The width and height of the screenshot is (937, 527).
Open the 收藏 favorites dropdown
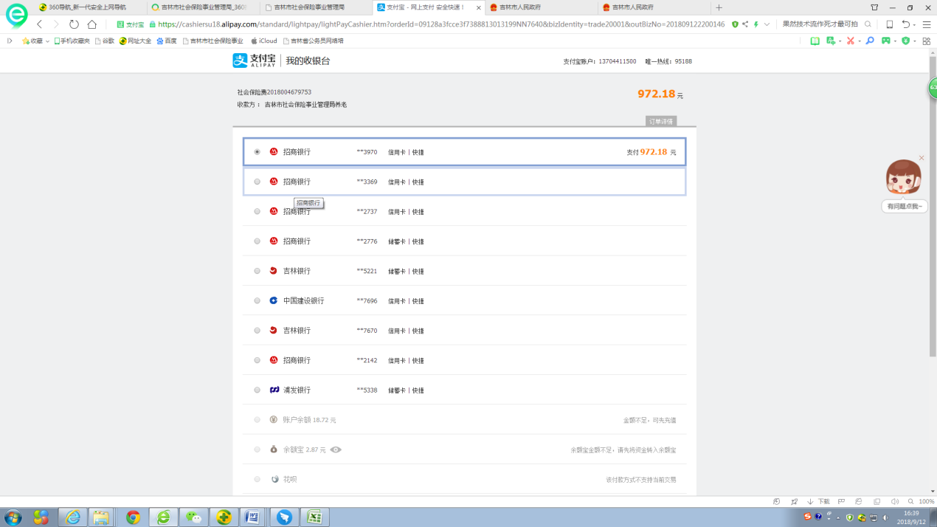click(35, 41)
